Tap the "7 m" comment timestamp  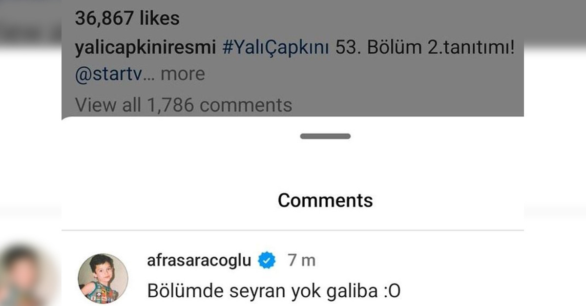[x=301, y=261]
